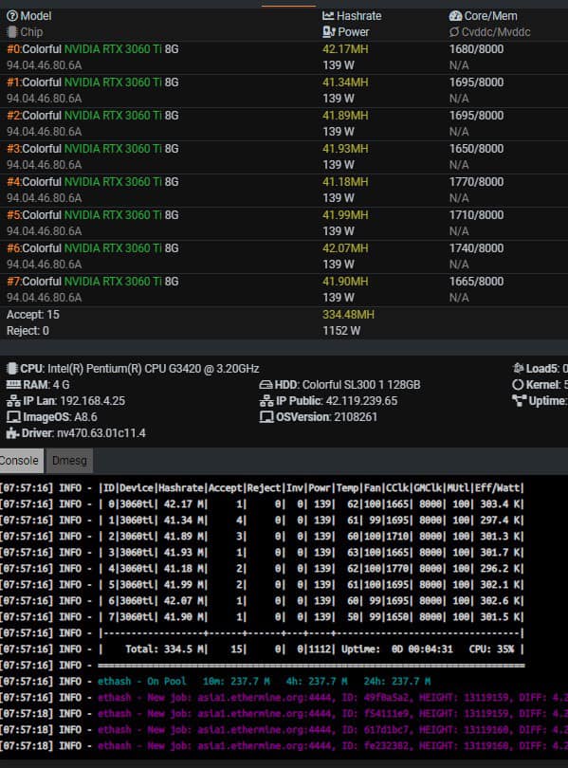Click the ImageOS monitor icon
568x768 pixels.
pyautogui.click(x=13, y=417)
